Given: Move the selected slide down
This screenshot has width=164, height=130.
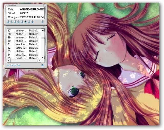Looking at the screenshot, I should 19,65.
